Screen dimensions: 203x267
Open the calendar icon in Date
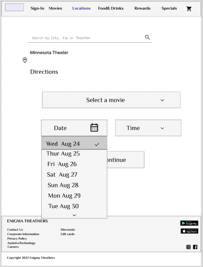point(94,128)
